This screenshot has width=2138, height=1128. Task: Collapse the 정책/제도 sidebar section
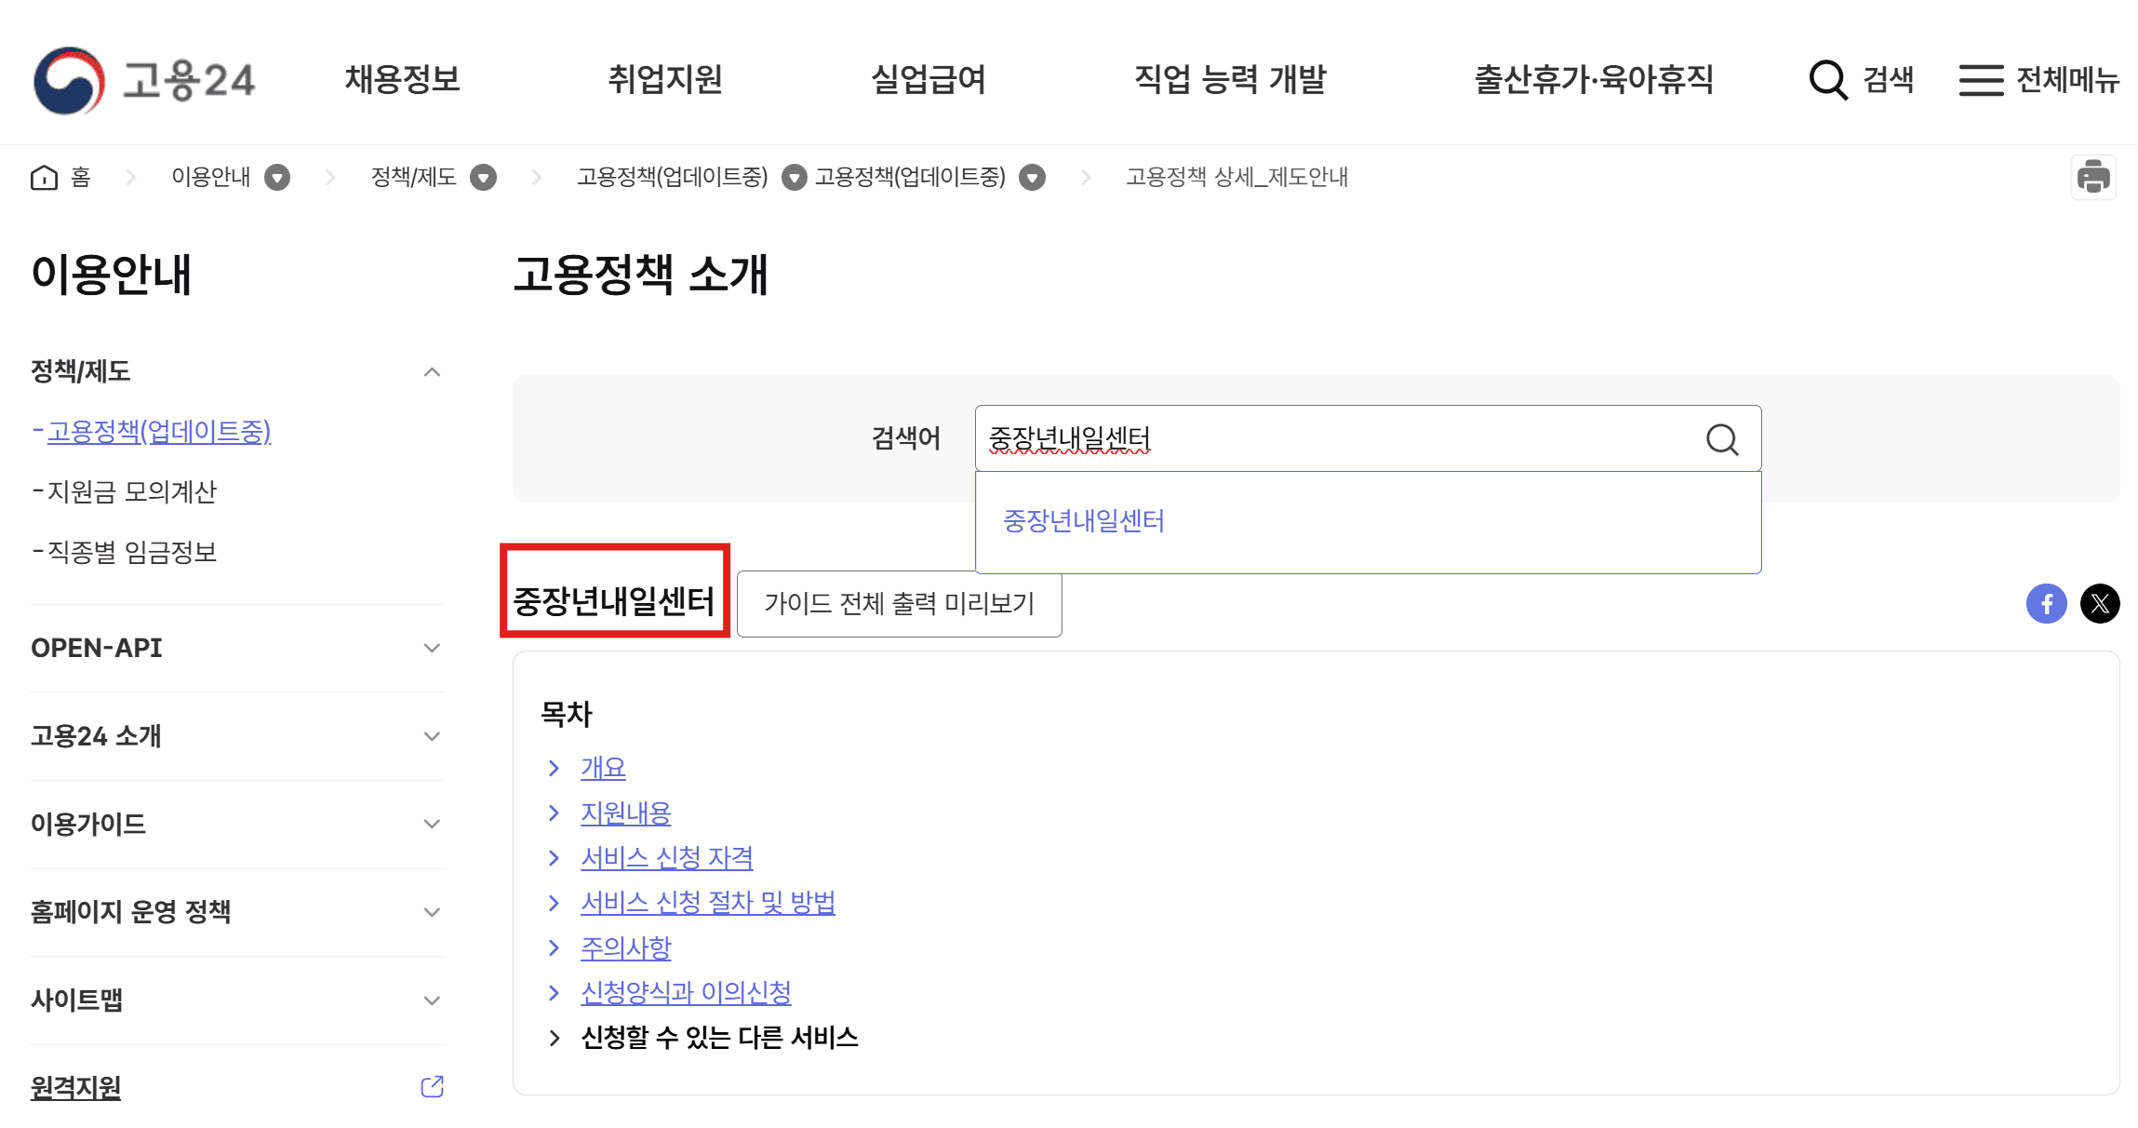(431, 370)
